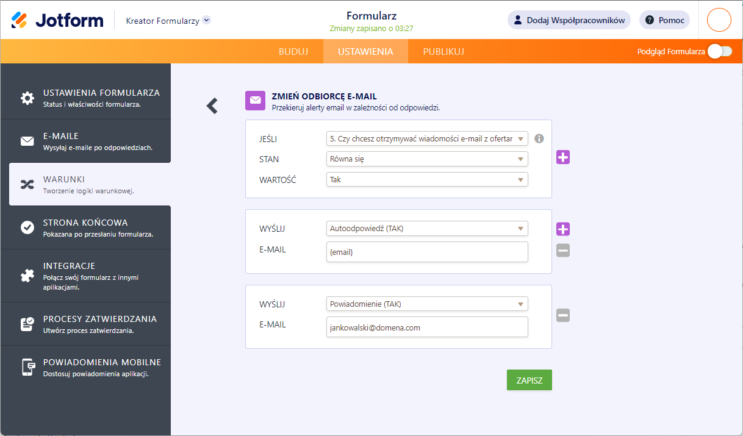Switch to the BUDUJ tab
The image size is (743, 436).
point(293,52)
